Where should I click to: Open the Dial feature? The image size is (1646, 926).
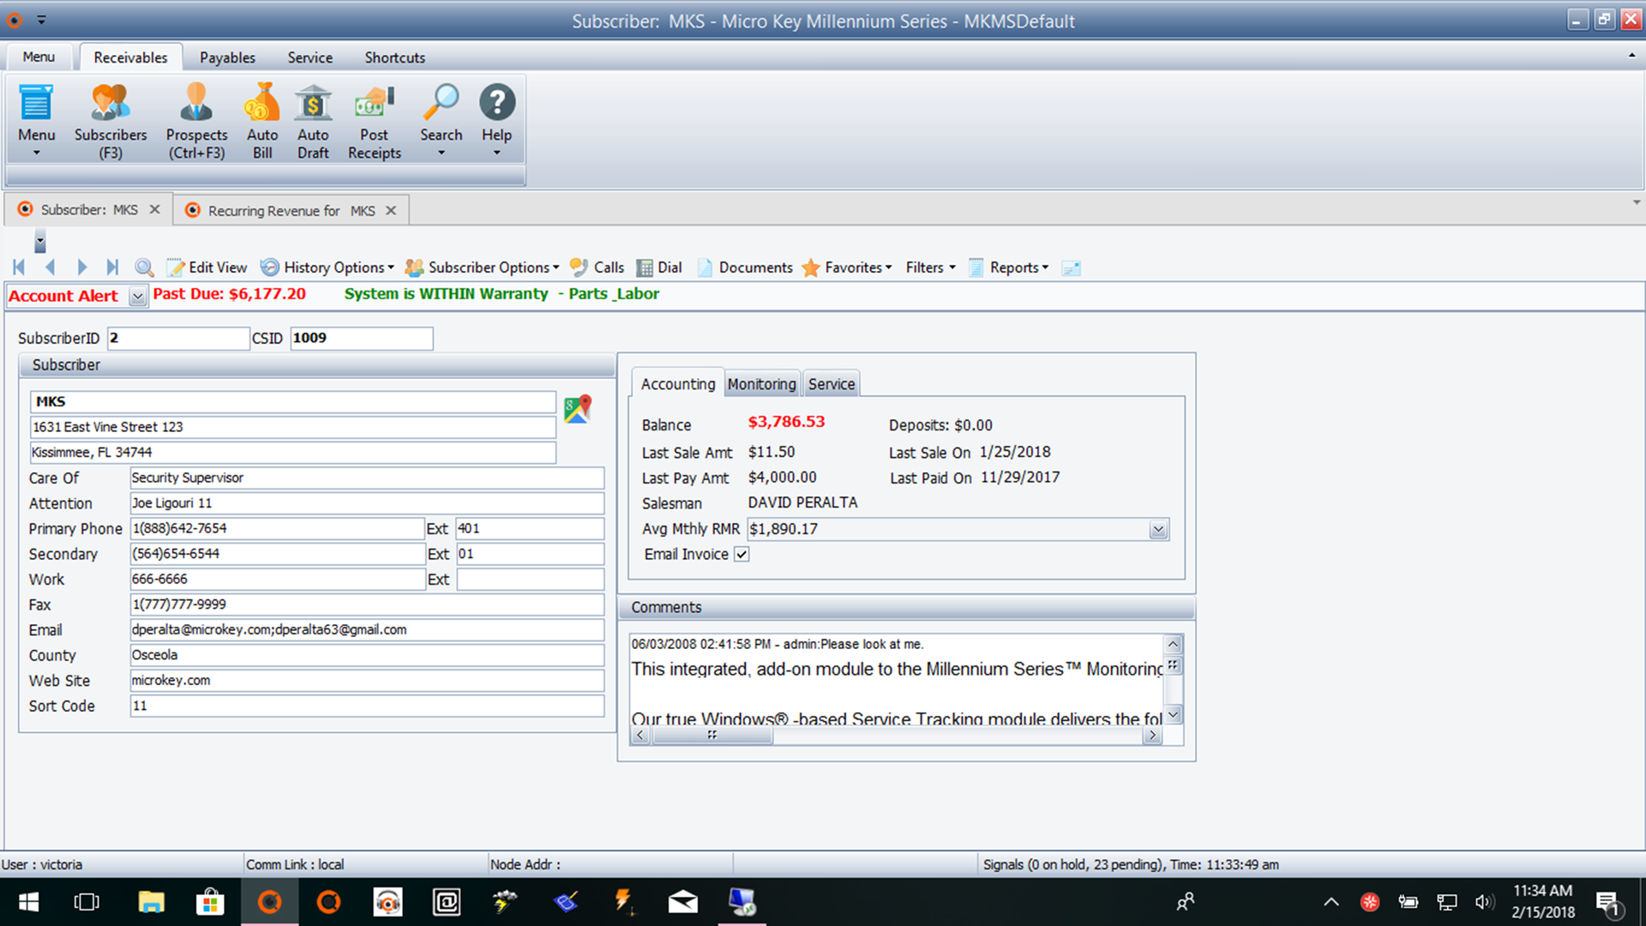coord(659,268)
